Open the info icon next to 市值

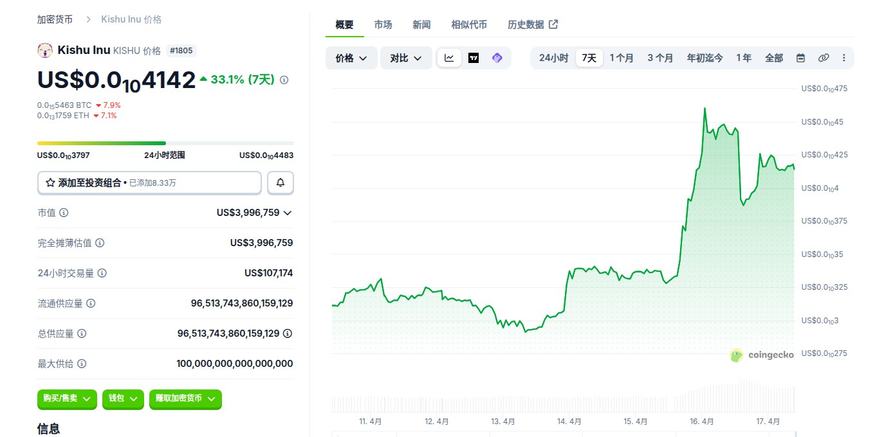click(x=64, y=213)
